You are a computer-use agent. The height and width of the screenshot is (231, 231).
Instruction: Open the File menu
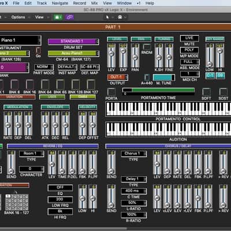tap(16, 3)
